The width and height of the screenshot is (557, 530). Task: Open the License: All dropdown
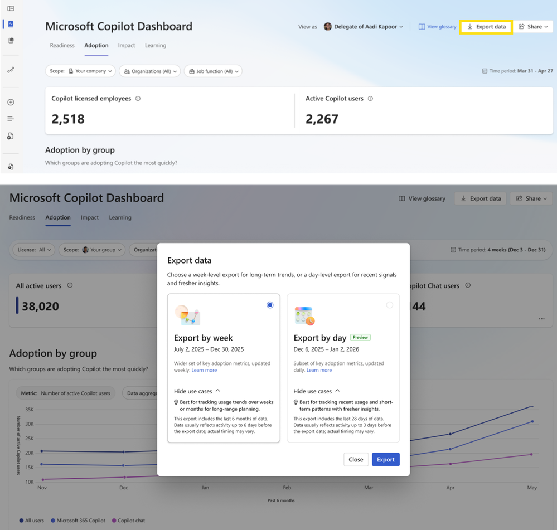click(34, 250)
